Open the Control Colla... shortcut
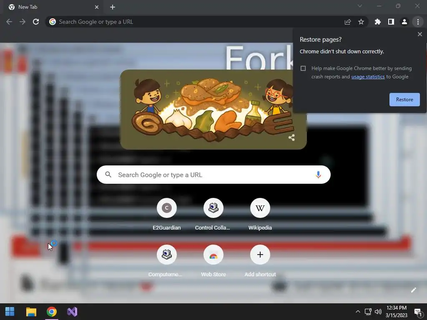The image size is (427, 320). (213, 215)
